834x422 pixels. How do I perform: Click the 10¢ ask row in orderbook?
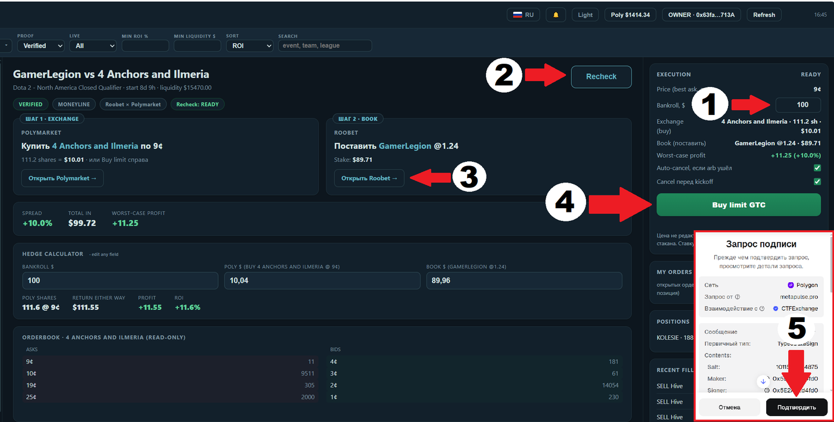tap(170, 373)
